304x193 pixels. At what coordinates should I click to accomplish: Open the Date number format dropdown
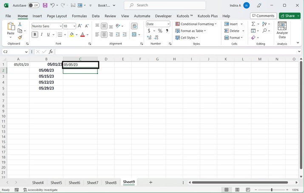(168, 24)
